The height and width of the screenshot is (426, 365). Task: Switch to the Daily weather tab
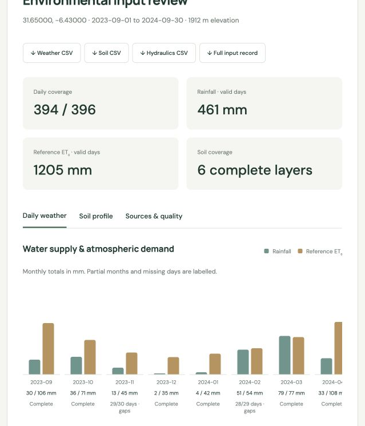pyautogui.click(x=45, y=216)
